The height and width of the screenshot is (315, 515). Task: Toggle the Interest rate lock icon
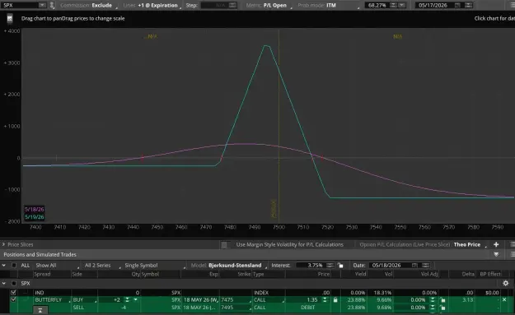click(340, 265)
